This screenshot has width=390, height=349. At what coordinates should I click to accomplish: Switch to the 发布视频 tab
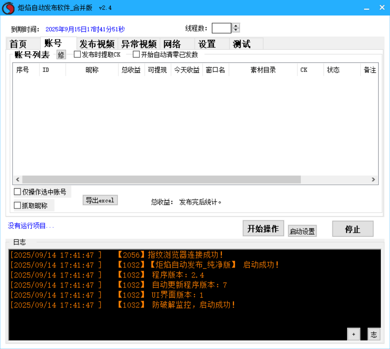(97, 44)
